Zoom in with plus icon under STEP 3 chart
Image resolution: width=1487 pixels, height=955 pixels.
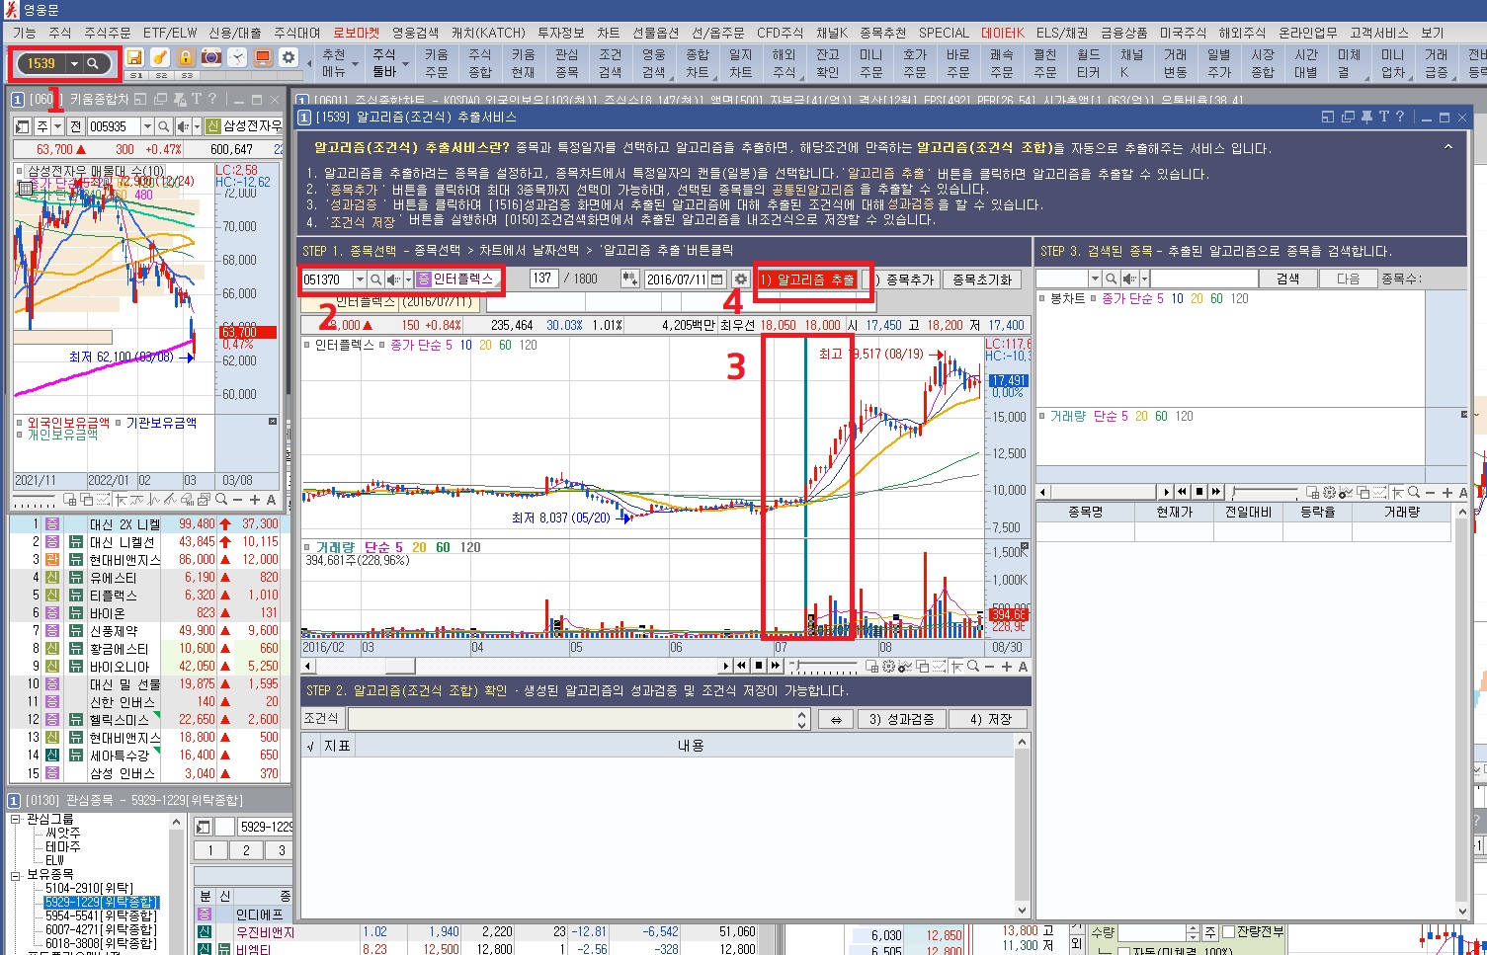coord(1448,492)
